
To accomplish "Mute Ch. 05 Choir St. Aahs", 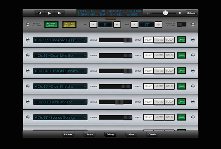I will [x=159, y=86].
